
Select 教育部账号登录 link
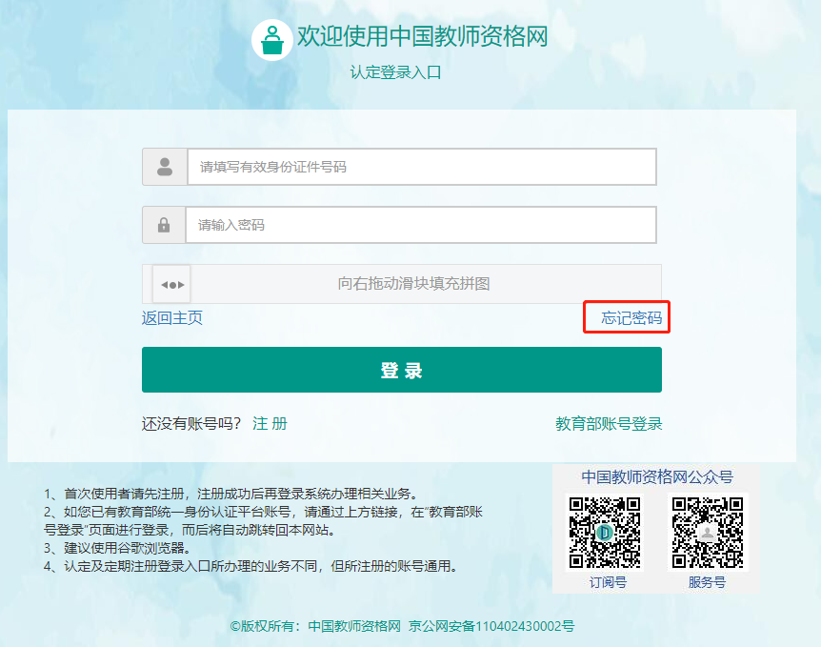click(x=609, y=424)
